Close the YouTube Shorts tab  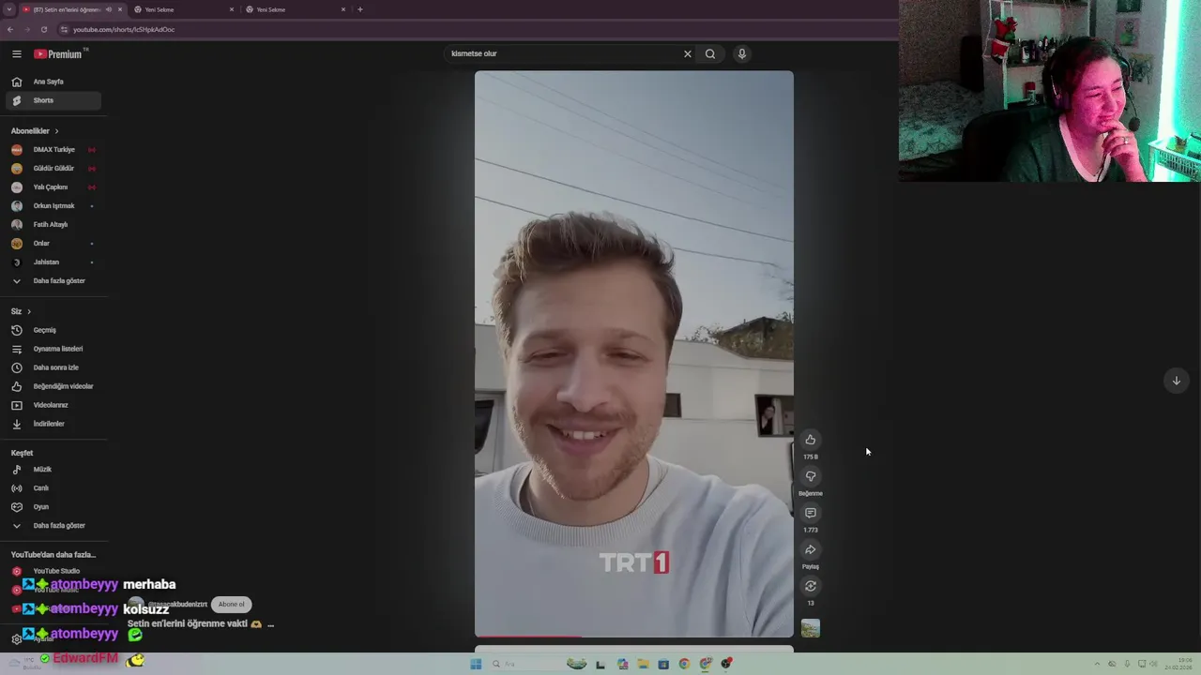pyautogui.click(x=120, y=9)
